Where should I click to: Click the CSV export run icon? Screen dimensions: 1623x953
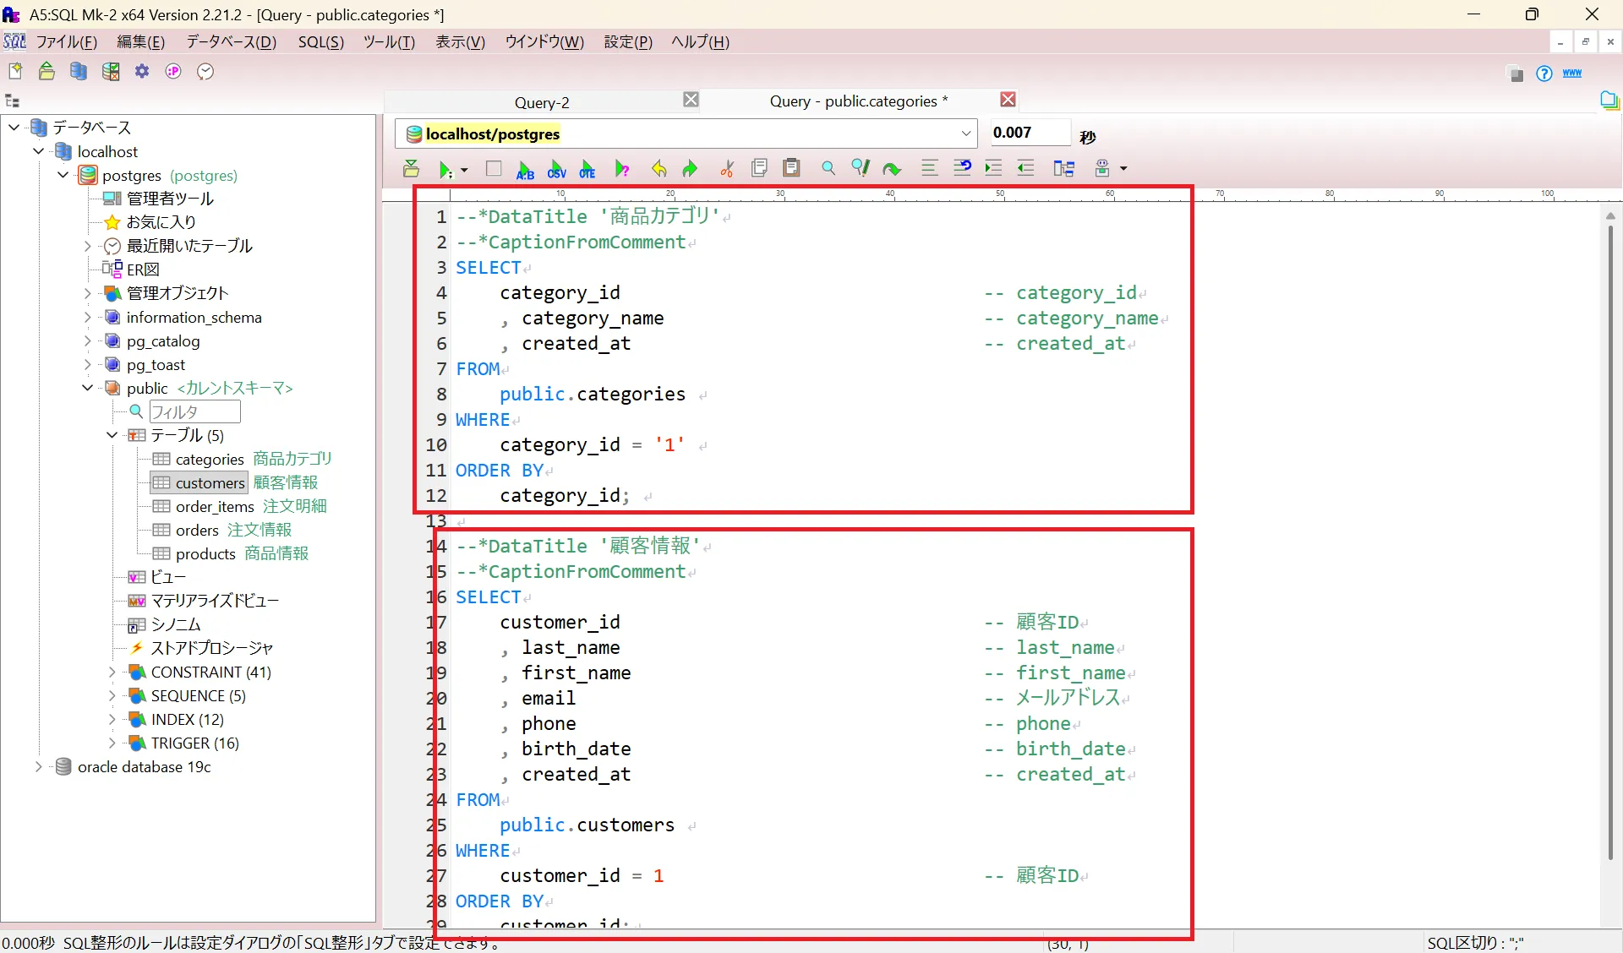556,169
